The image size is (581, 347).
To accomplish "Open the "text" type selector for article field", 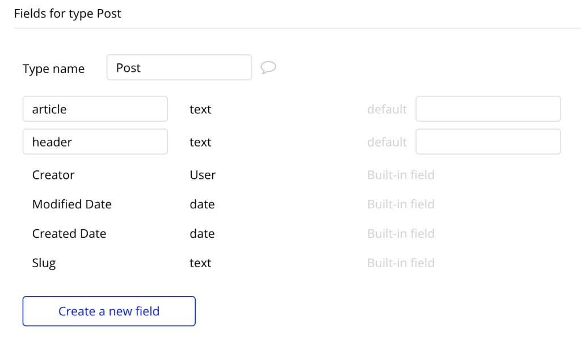I will pyautogui.click(x=200, y=109).
